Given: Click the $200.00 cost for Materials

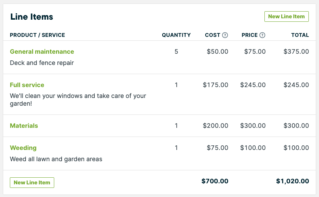Looking at the screenshot, I should click(x=215, y=126).
